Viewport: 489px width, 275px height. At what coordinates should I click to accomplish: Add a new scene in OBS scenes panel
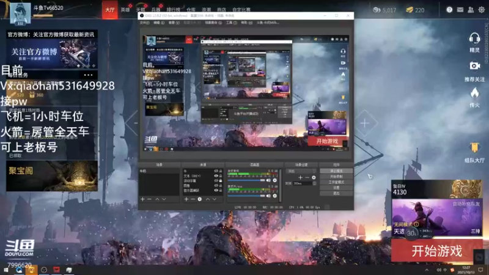[142, 199]
